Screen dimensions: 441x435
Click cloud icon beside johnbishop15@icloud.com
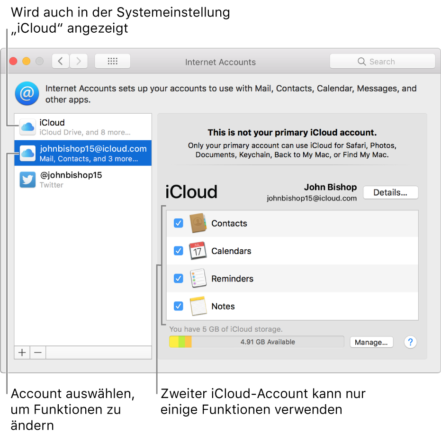point(27,153)
